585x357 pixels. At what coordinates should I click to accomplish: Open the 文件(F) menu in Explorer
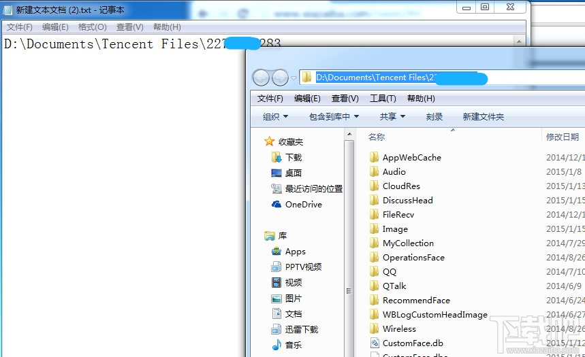coord(270,99)
